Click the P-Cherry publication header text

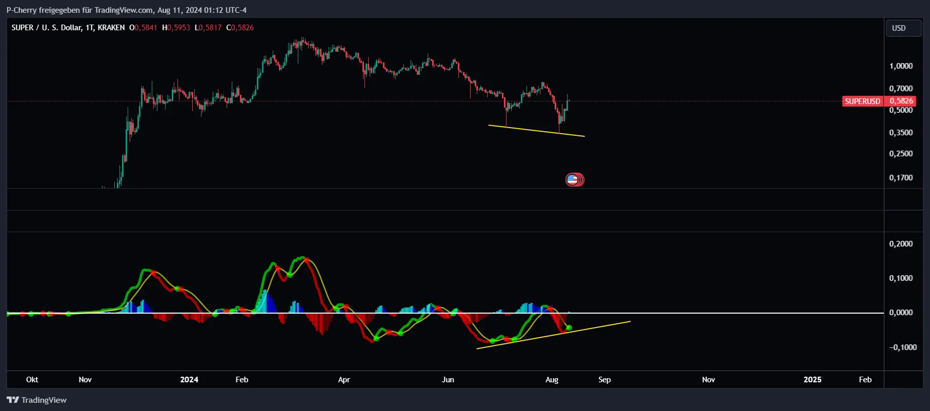(127, 10)
